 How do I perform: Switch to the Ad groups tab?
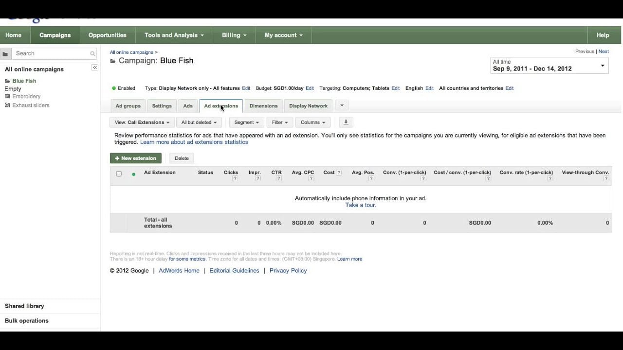click(x=128, y=106)
